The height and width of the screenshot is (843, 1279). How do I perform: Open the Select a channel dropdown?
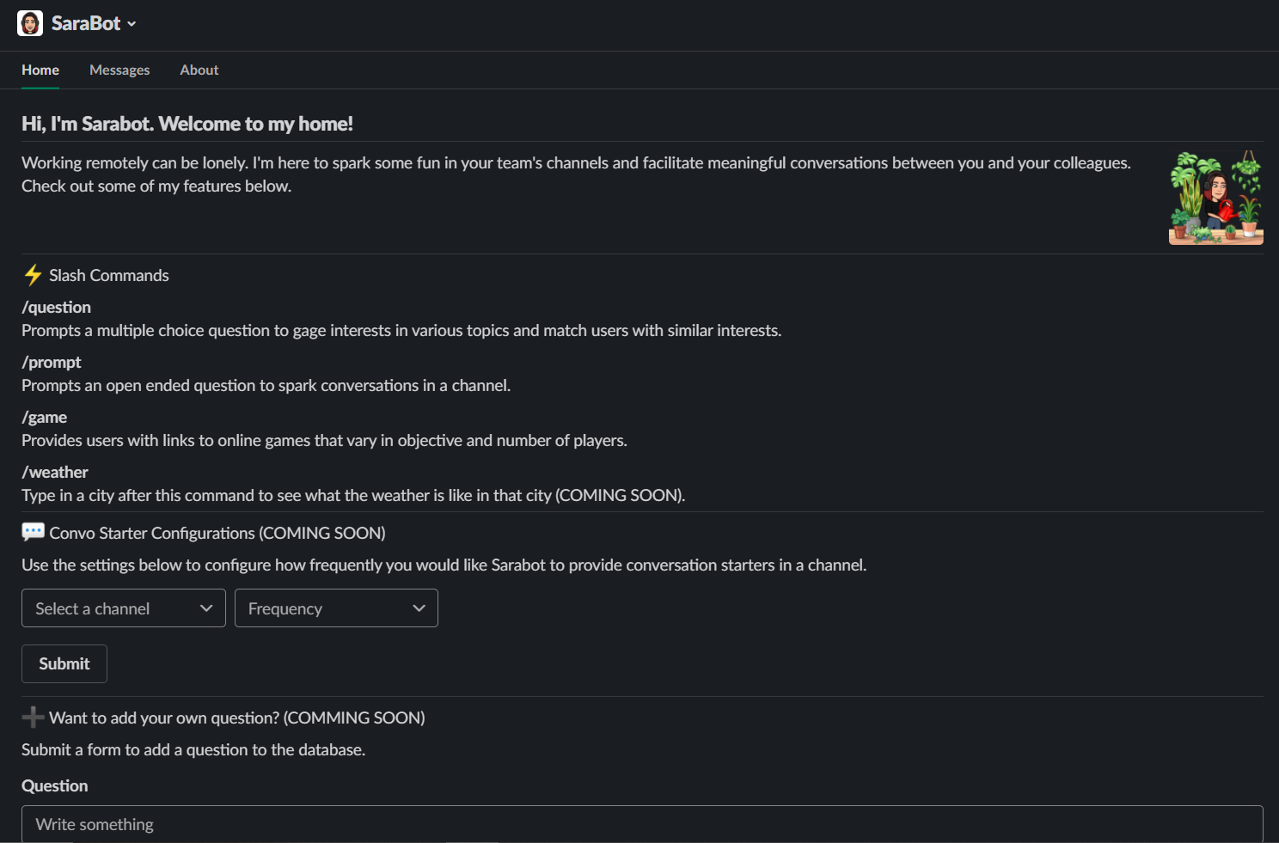tap(112, 608)
